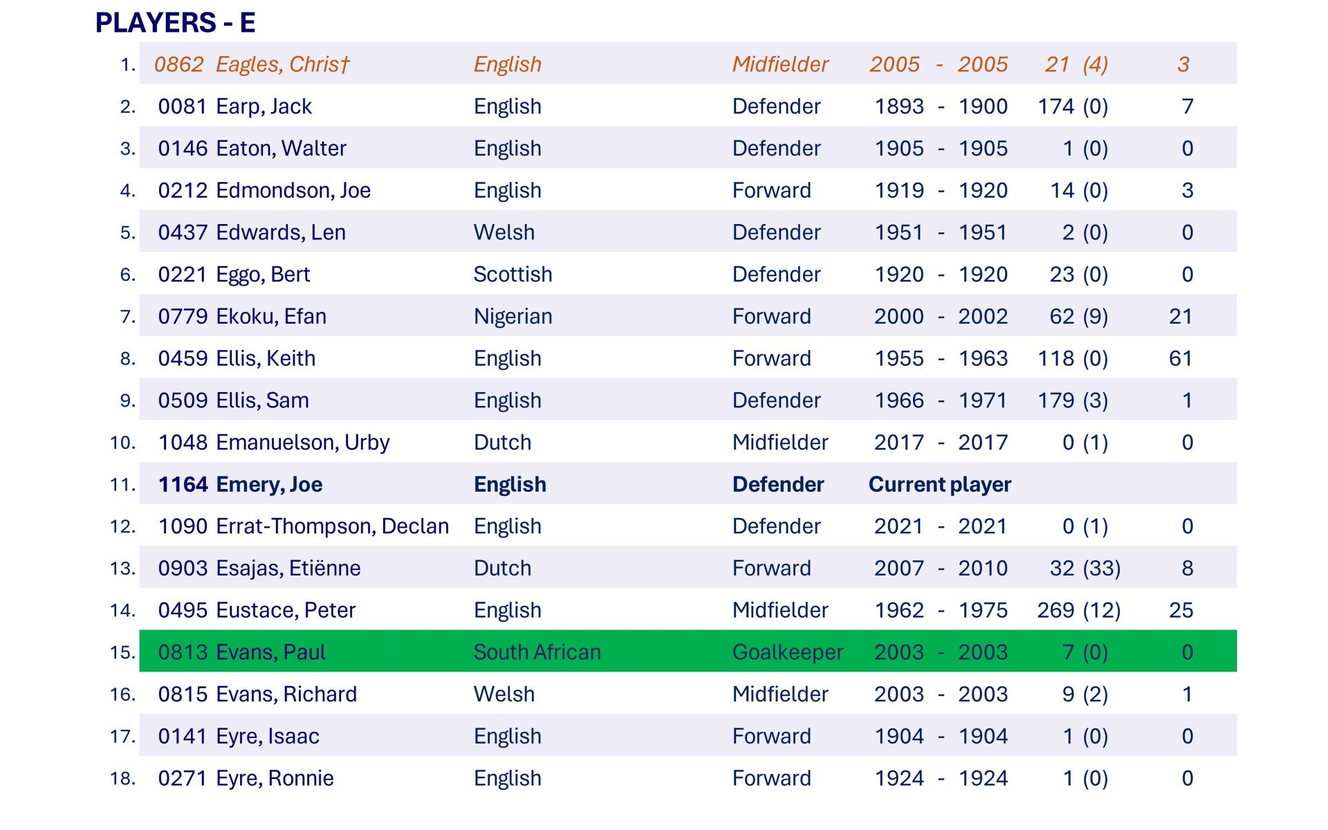1328x830 pixels.
Task: Open Evans, Richard player entry
Action: (286, 694)
